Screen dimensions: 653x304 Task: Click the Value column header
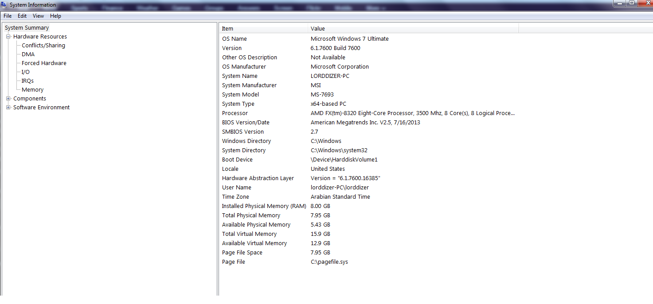click(x=413, y=29)
